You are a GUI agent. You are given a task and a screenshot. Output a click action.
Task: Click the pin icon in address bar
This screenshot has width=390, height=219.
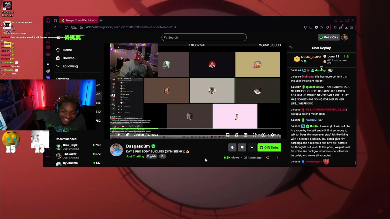(x=305, y=27)
